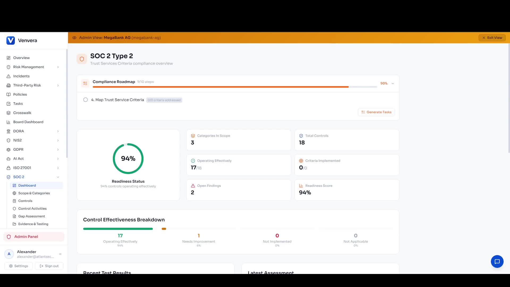Check the Map Trust Service Criteria circle
The image size is (510, 287).
(86, 100)
